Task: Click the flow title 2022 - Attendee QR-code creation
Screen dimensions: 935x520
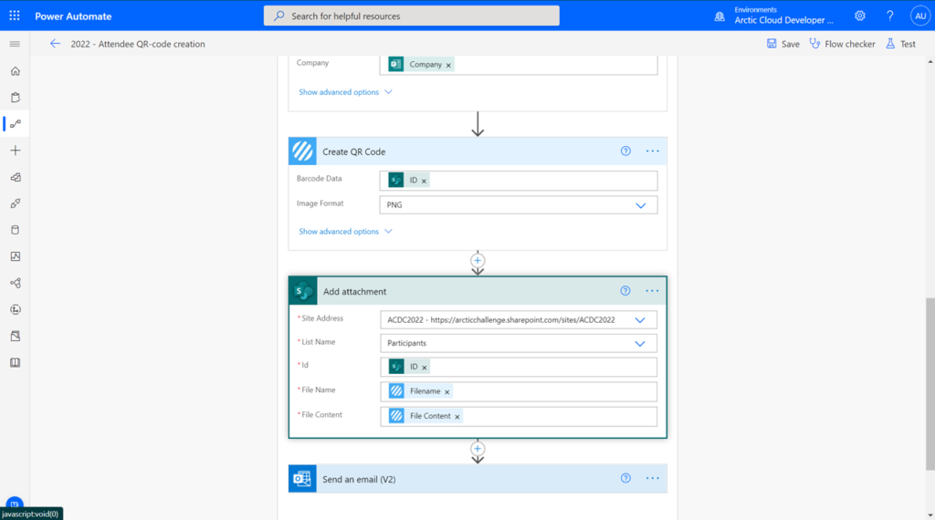Action: point(138,44)
